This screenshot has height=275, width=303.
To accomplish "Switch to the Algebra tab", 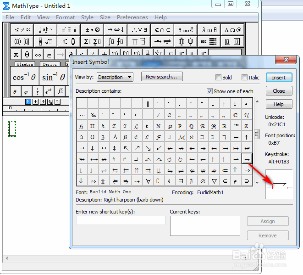I will point(25,64).
